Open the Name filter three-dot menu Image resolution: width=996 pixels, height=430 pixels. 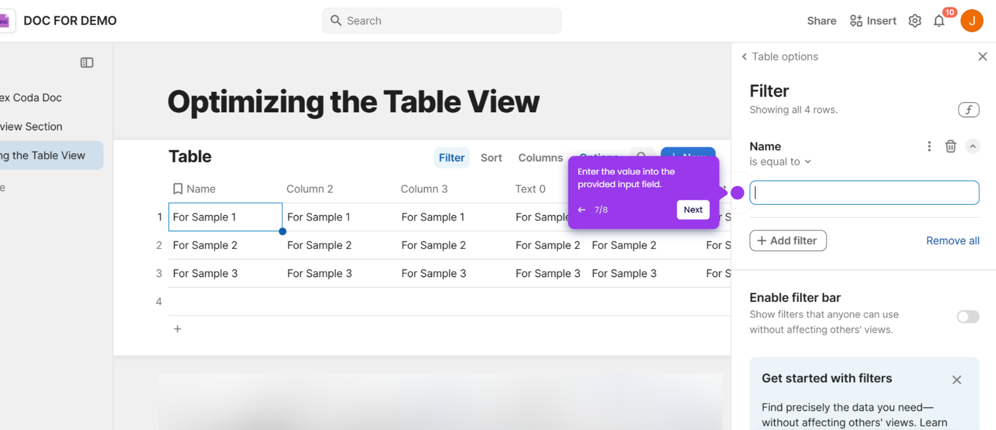929,146
